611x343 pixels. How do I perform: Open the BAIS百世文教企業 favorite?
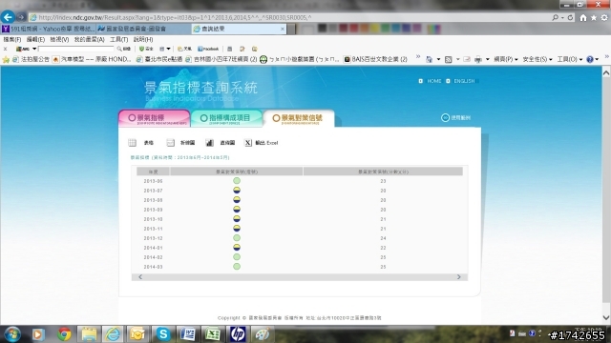(x=375, y=59)
